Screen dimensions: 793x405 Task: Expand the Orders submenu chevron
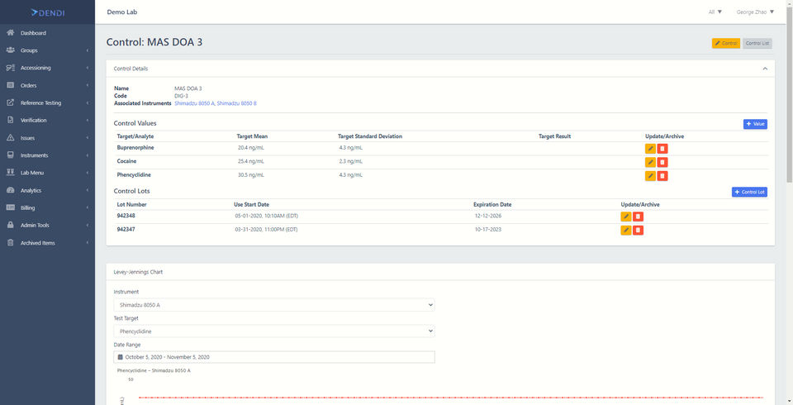tap(88, 86)
